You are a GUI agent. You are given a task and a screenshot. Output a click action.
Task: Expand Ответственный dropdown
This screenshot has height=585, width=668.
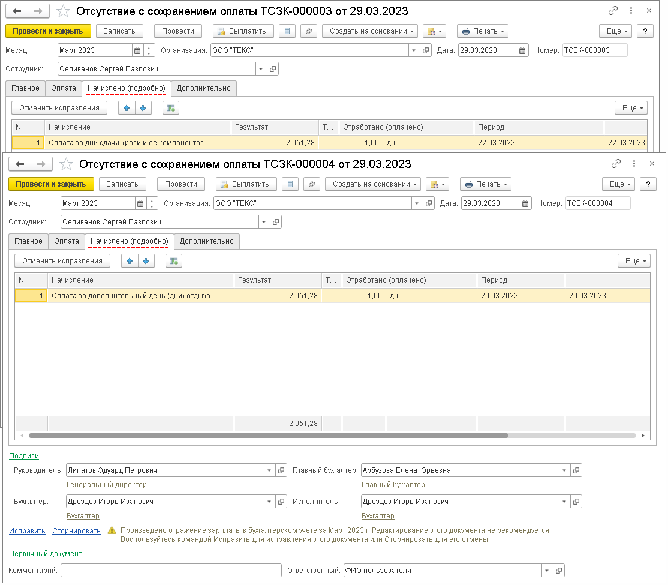[547, 571]
